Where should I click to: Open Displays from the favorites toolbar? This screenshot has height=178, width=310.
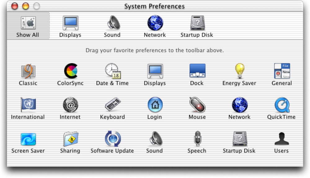(70, 26)
